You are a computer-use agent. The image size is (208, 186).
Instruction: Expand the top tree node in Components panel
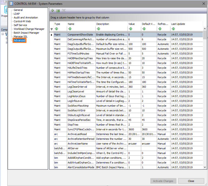click(x=2, y=34)
